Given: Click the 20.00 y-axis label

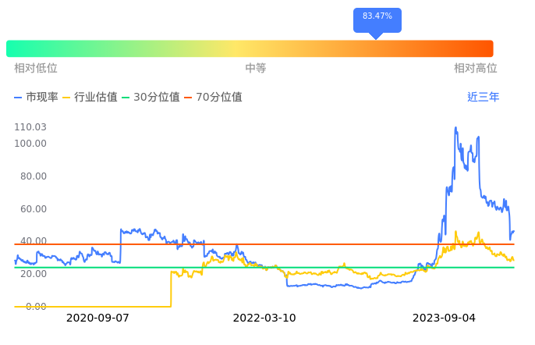Looking at the screenshot, I should [x=33, y=274].
